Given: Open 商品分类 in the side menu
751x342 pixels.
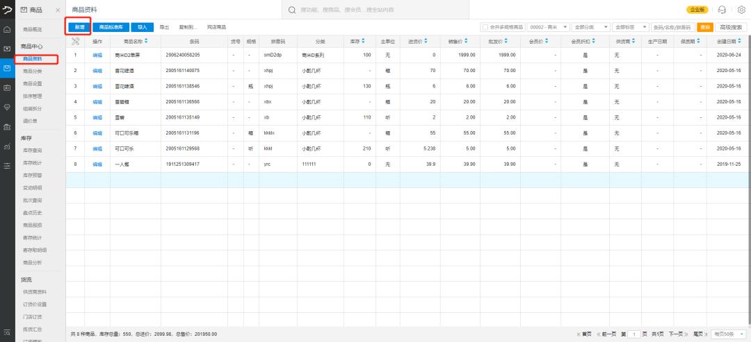Looking at the screenshot, I should coord(32,71).
